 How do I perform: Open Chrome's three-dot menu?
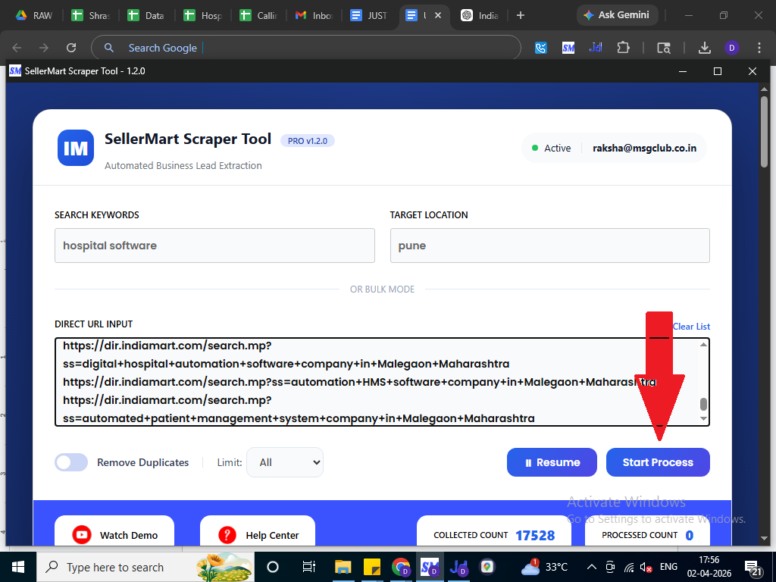tap(759, 48)
